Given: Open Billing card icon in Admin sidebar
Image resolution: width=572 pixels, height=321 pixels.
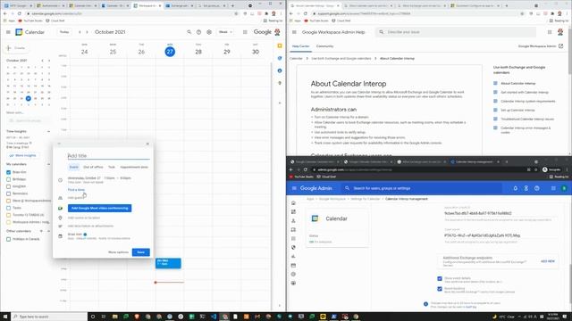Looking at the screenshot, I should (293, 266).
